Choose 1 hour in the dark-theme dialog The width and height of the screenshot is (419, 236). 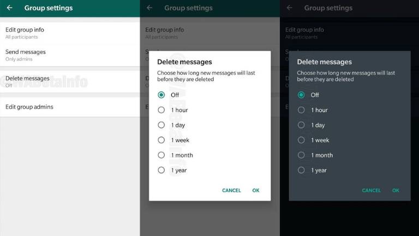(301, 110)
